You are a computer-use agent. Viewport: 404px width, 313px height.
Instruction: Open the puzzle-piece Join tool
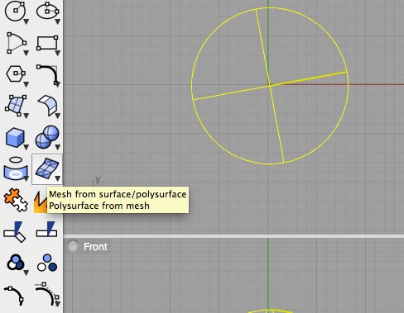click(x=16, y=200)
